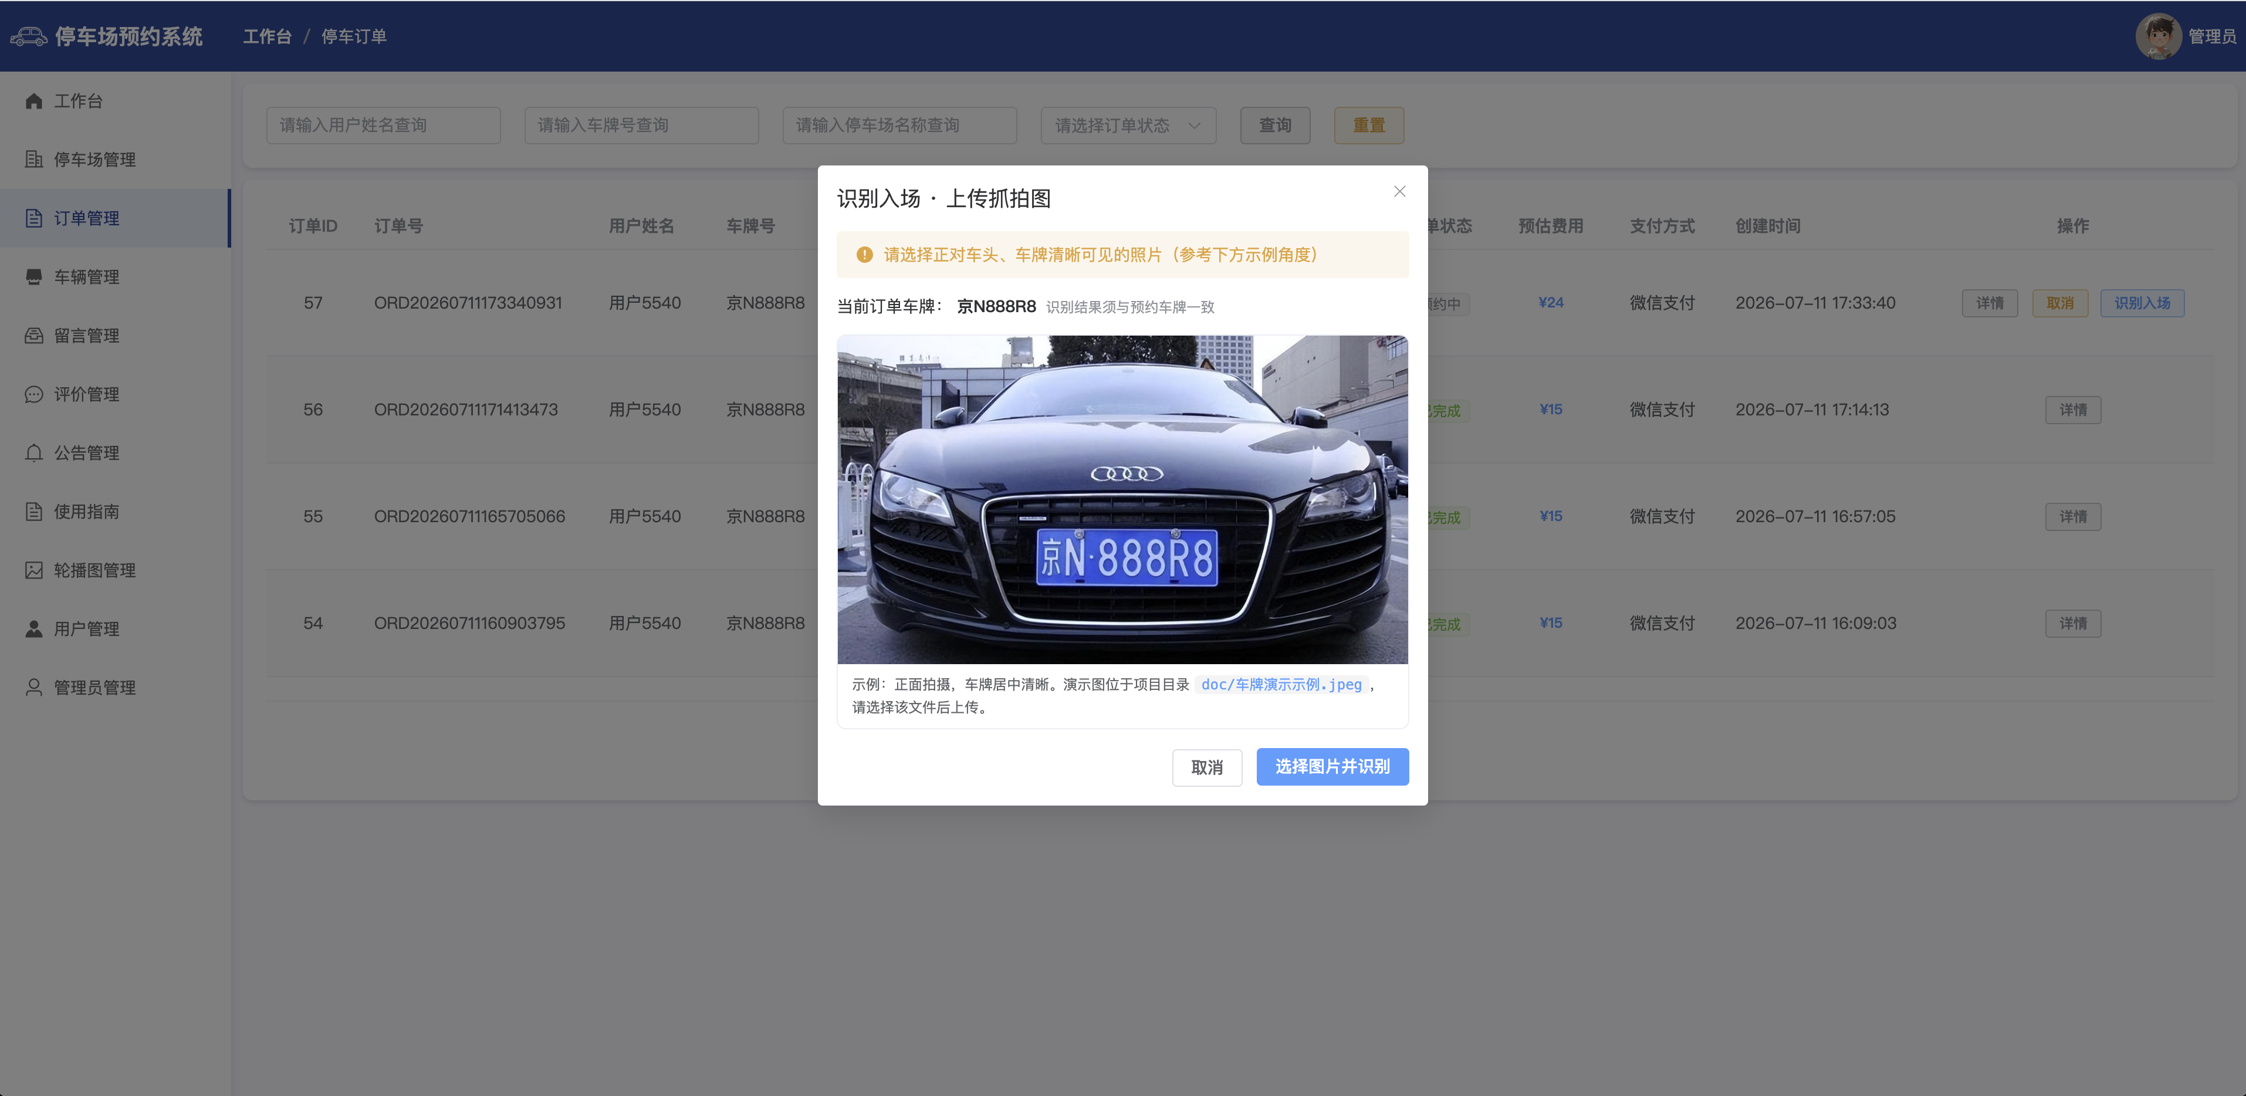The width and height of the screenshot is (2246, 1096).
Task: Open 留言管理 menu entry
Action: [115, 336]
